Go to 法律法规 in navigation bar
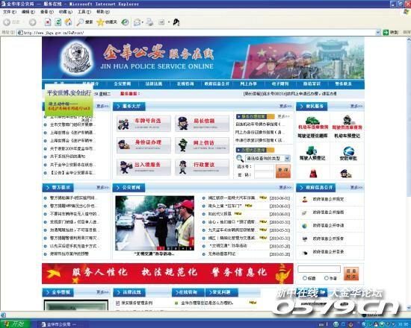Image resolution: width=411 pixels, height=328 pixels. (154, 83)
